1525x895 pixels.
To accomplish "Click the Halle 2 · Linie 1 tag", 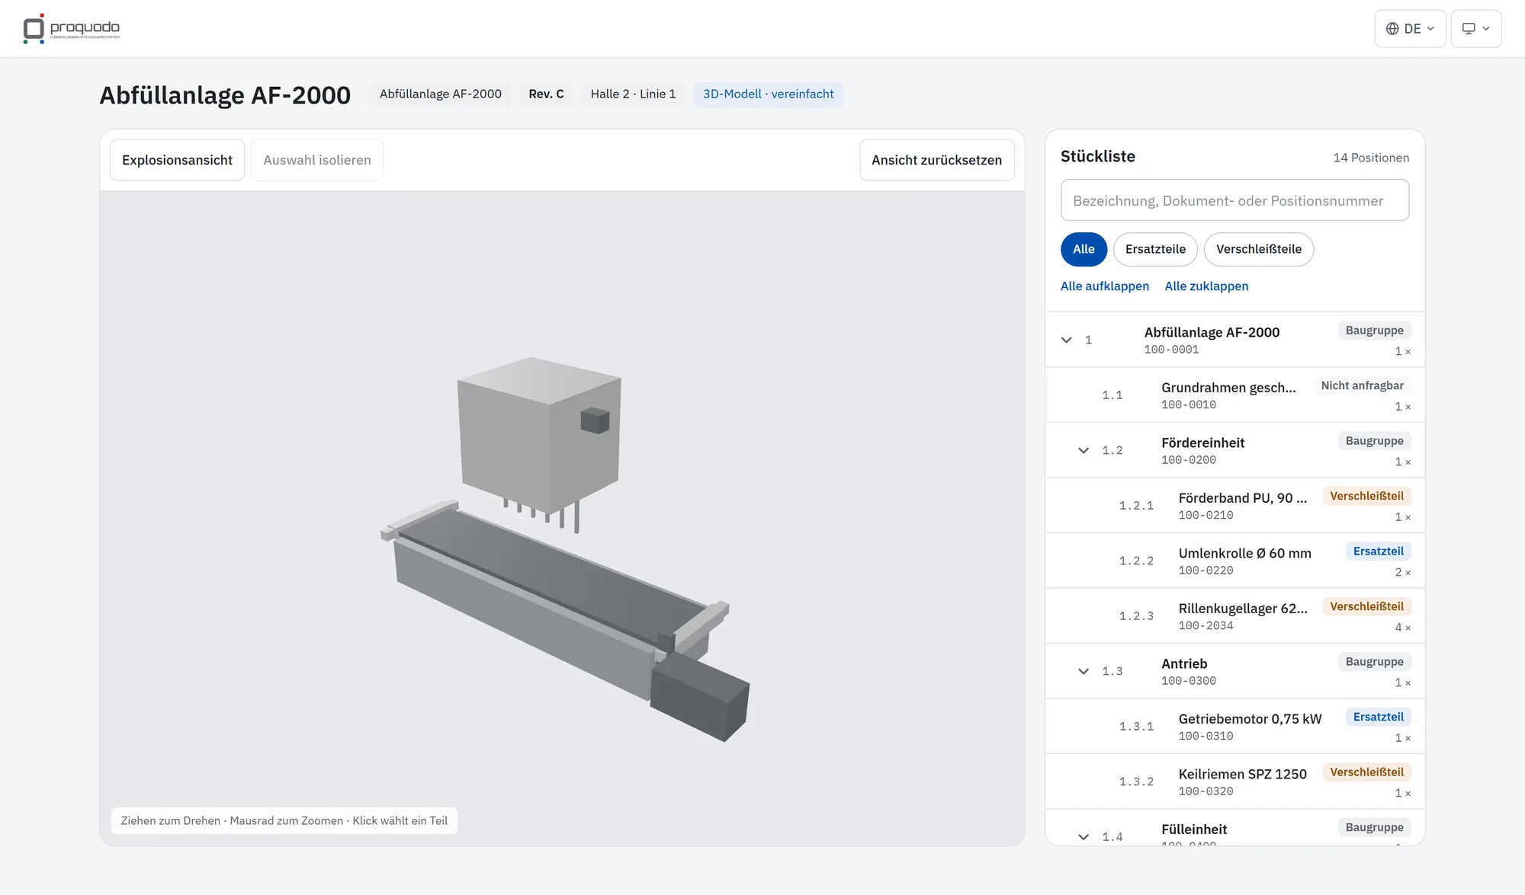I will click(633, 94).
